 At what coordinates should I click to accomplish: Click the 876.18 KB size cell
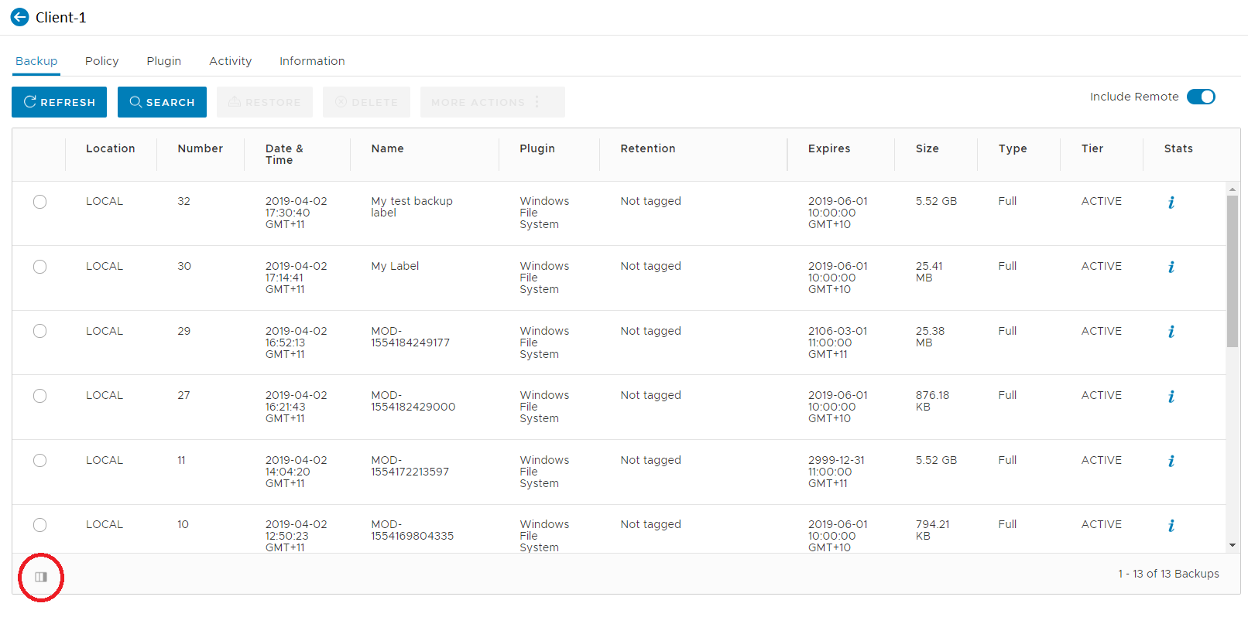click(x=932, y=401)
